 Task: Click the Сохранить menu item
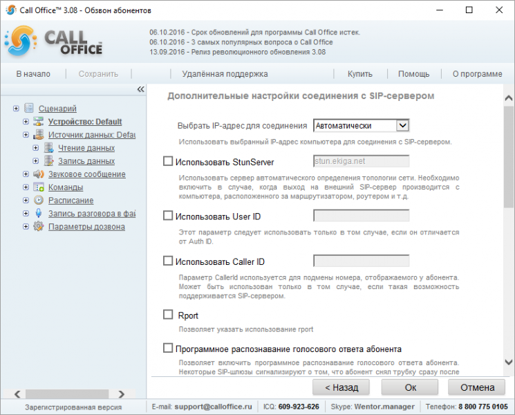(x=98, y=74)
